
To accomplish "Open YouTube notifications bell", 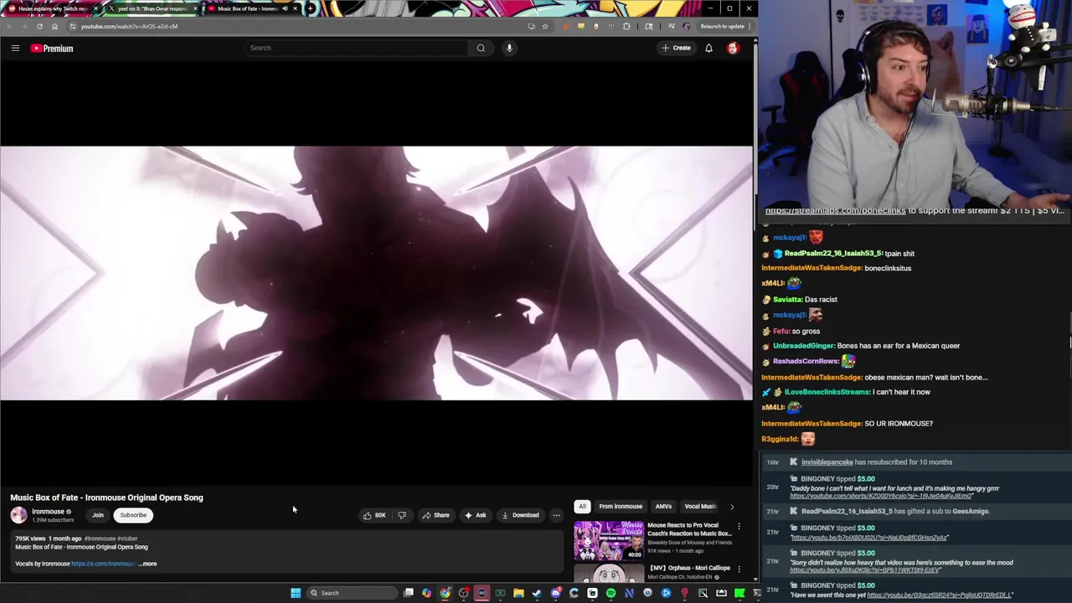I will (x=709, y=48).
